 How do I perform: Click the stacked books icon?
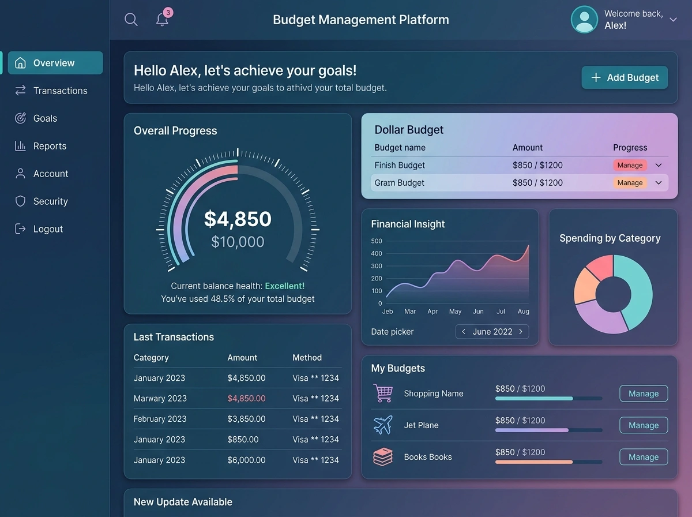tap(383, 457)
